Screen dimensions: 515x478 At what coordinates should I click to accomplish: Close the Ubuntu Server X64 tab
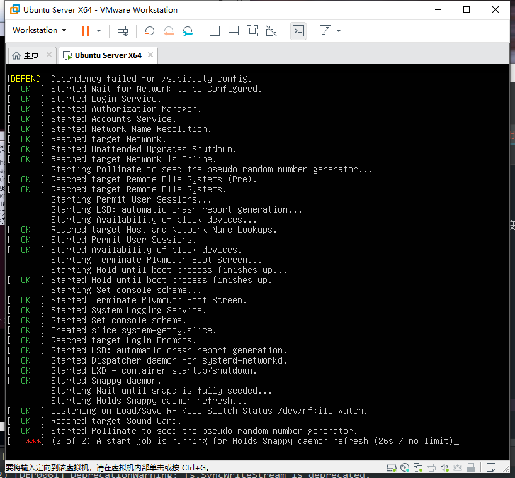(x=150, y=55)
